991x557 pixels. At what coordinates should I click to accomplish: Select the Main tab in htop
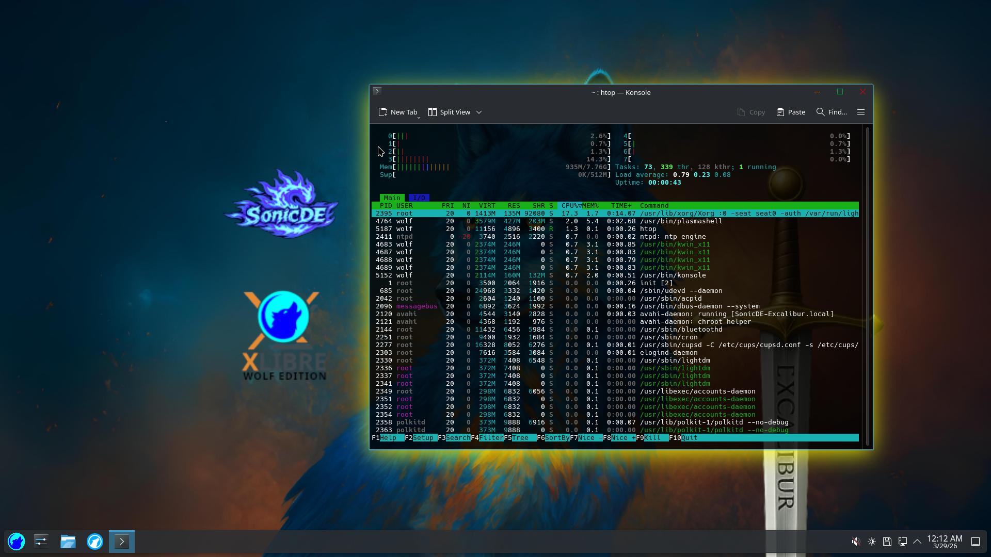coord(392,198)
